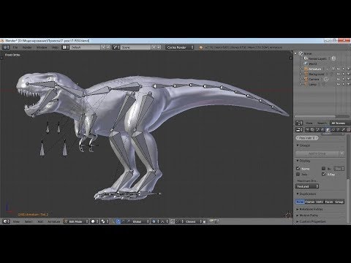Screen dimensions: 351x263
Task: Select RenderLayers in the outliner
Action: tap(317, 58)
